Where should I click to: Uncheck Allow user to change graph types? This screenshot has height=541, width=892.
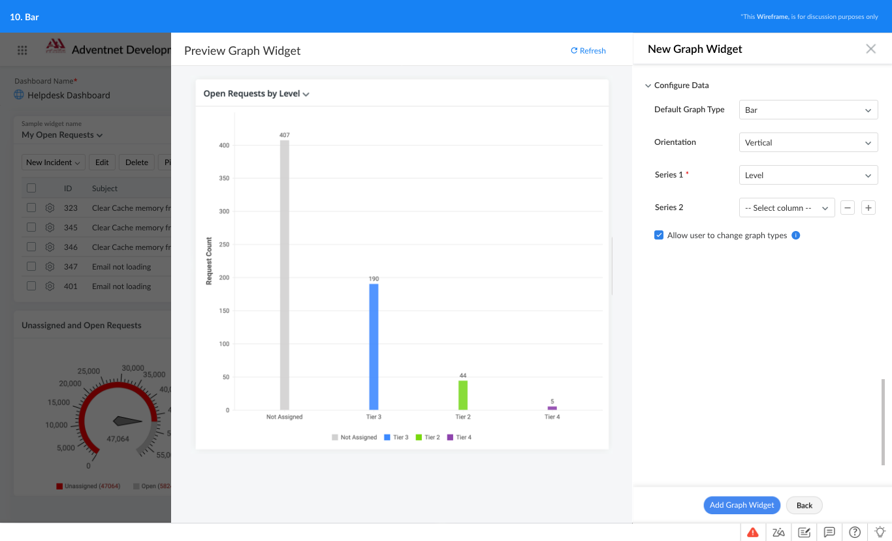click(659, 235)
